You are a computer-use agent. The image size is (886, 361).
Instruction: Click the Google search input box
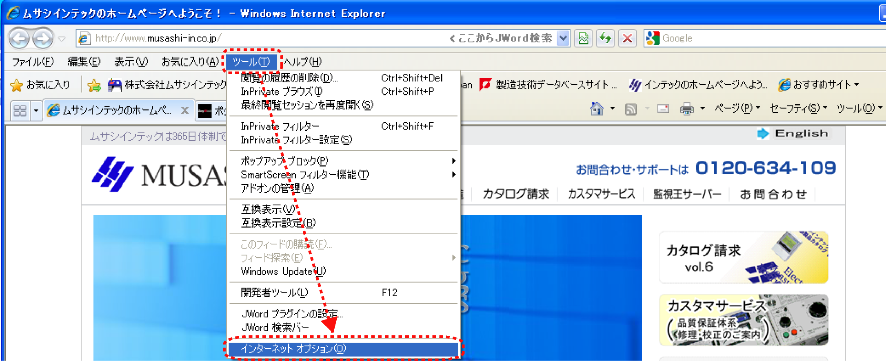[771, 38]
